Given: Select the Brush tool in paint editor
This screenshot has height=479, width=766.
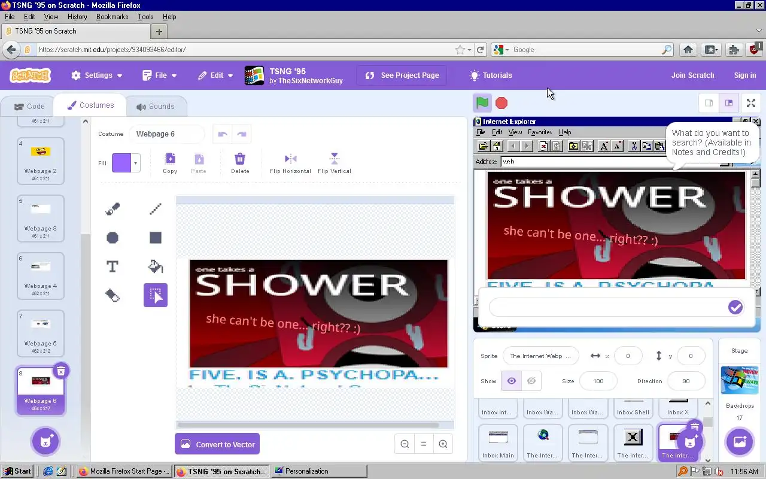Looking at the screenshot, I should [113, 209].
